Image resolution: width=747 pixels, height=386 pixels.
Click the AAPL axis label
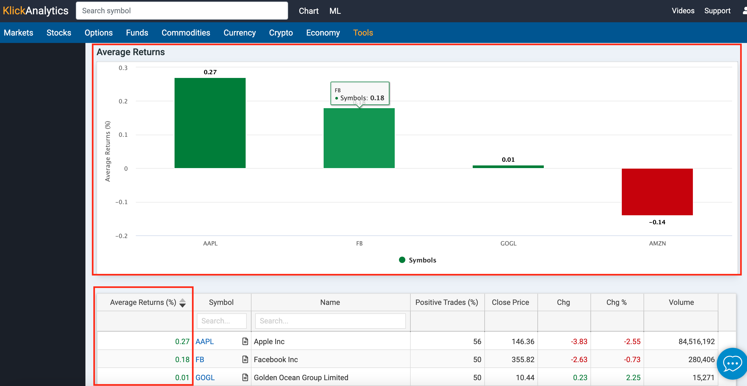(x=210, y=243)
